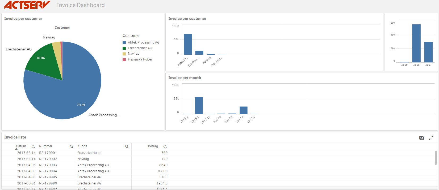Select Abtek Processing AG legend swatch

[124, 42]
